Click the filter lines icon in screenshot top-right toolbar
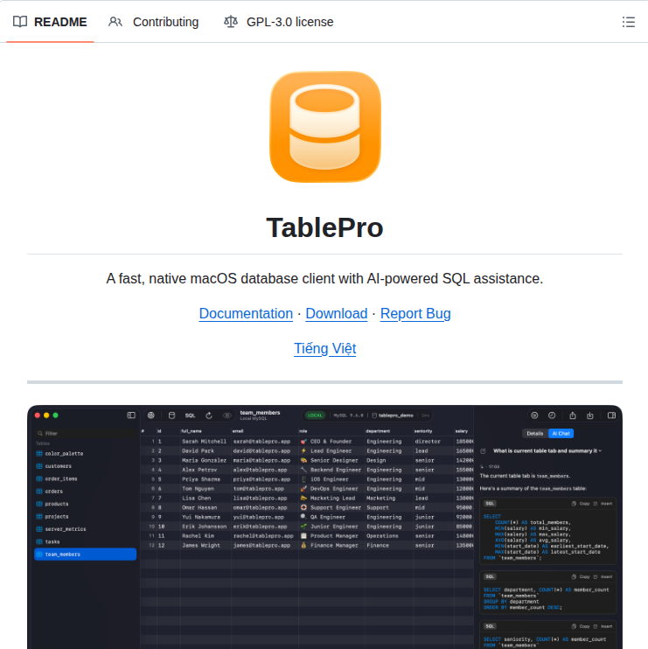 coord(534,415)
